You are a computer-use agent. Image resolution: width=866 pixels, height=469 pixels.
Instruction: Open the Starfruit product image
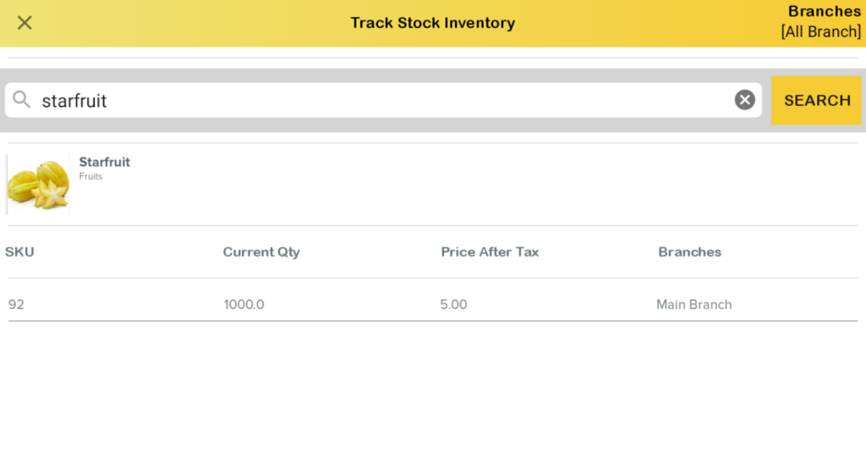tap(39, 185)
